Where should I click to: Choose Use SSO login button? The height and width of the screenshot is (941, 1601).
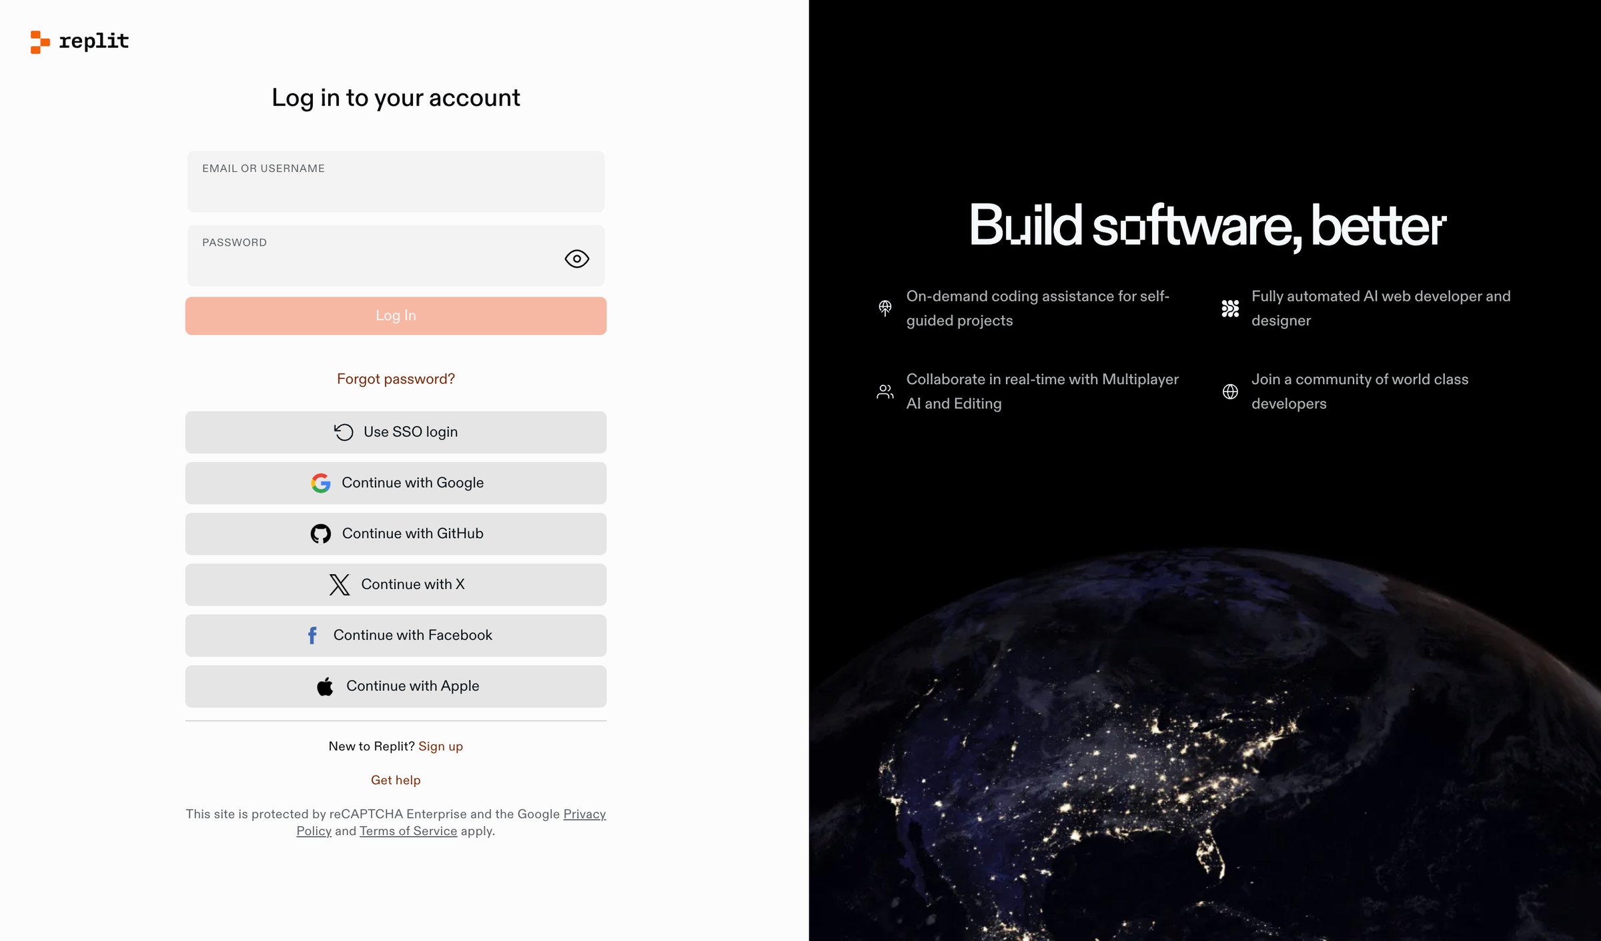(x=396, y=432)
